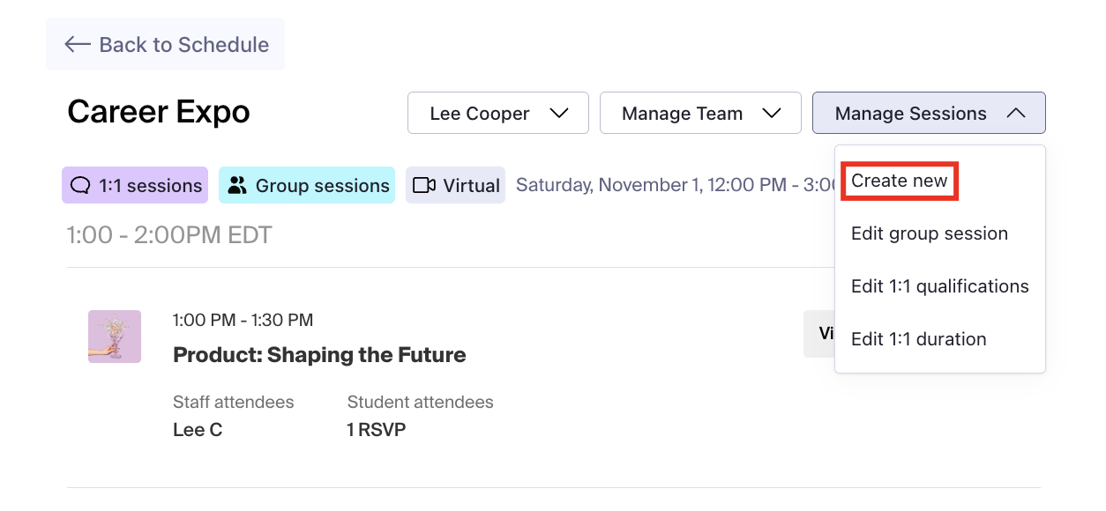Select Create new from the menu

pos(899,181)
